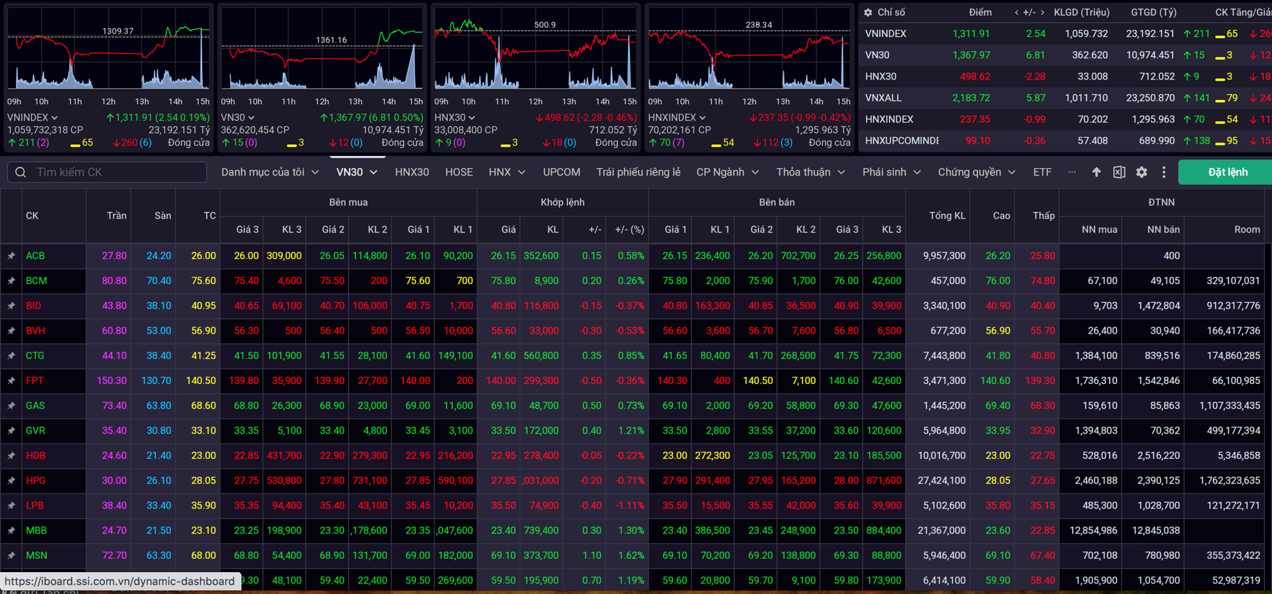Click BCM total volume 457,000

click(948, 281)
